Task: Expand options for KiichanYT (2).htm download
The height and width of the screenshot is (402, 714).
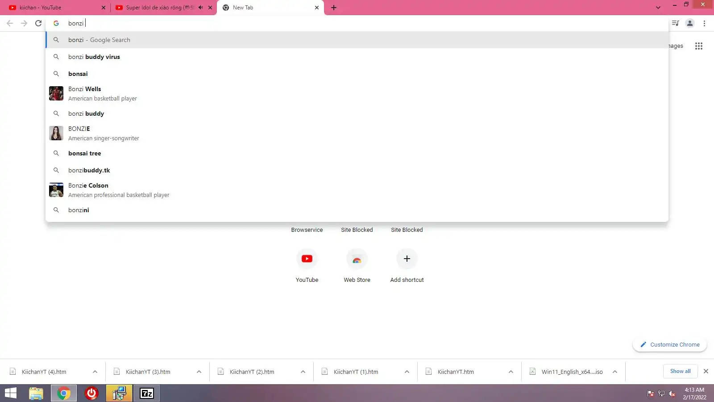Action: (303, 372)
